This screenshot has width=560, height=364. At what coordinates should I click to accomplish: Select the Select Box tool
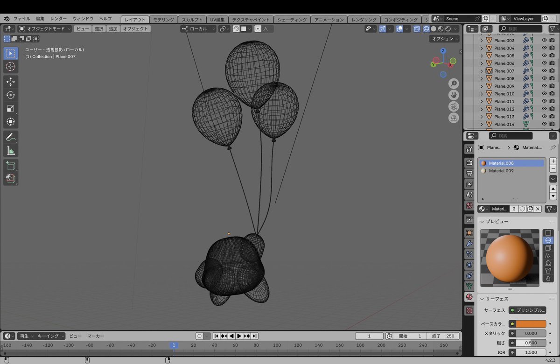(x=10, y=53)
